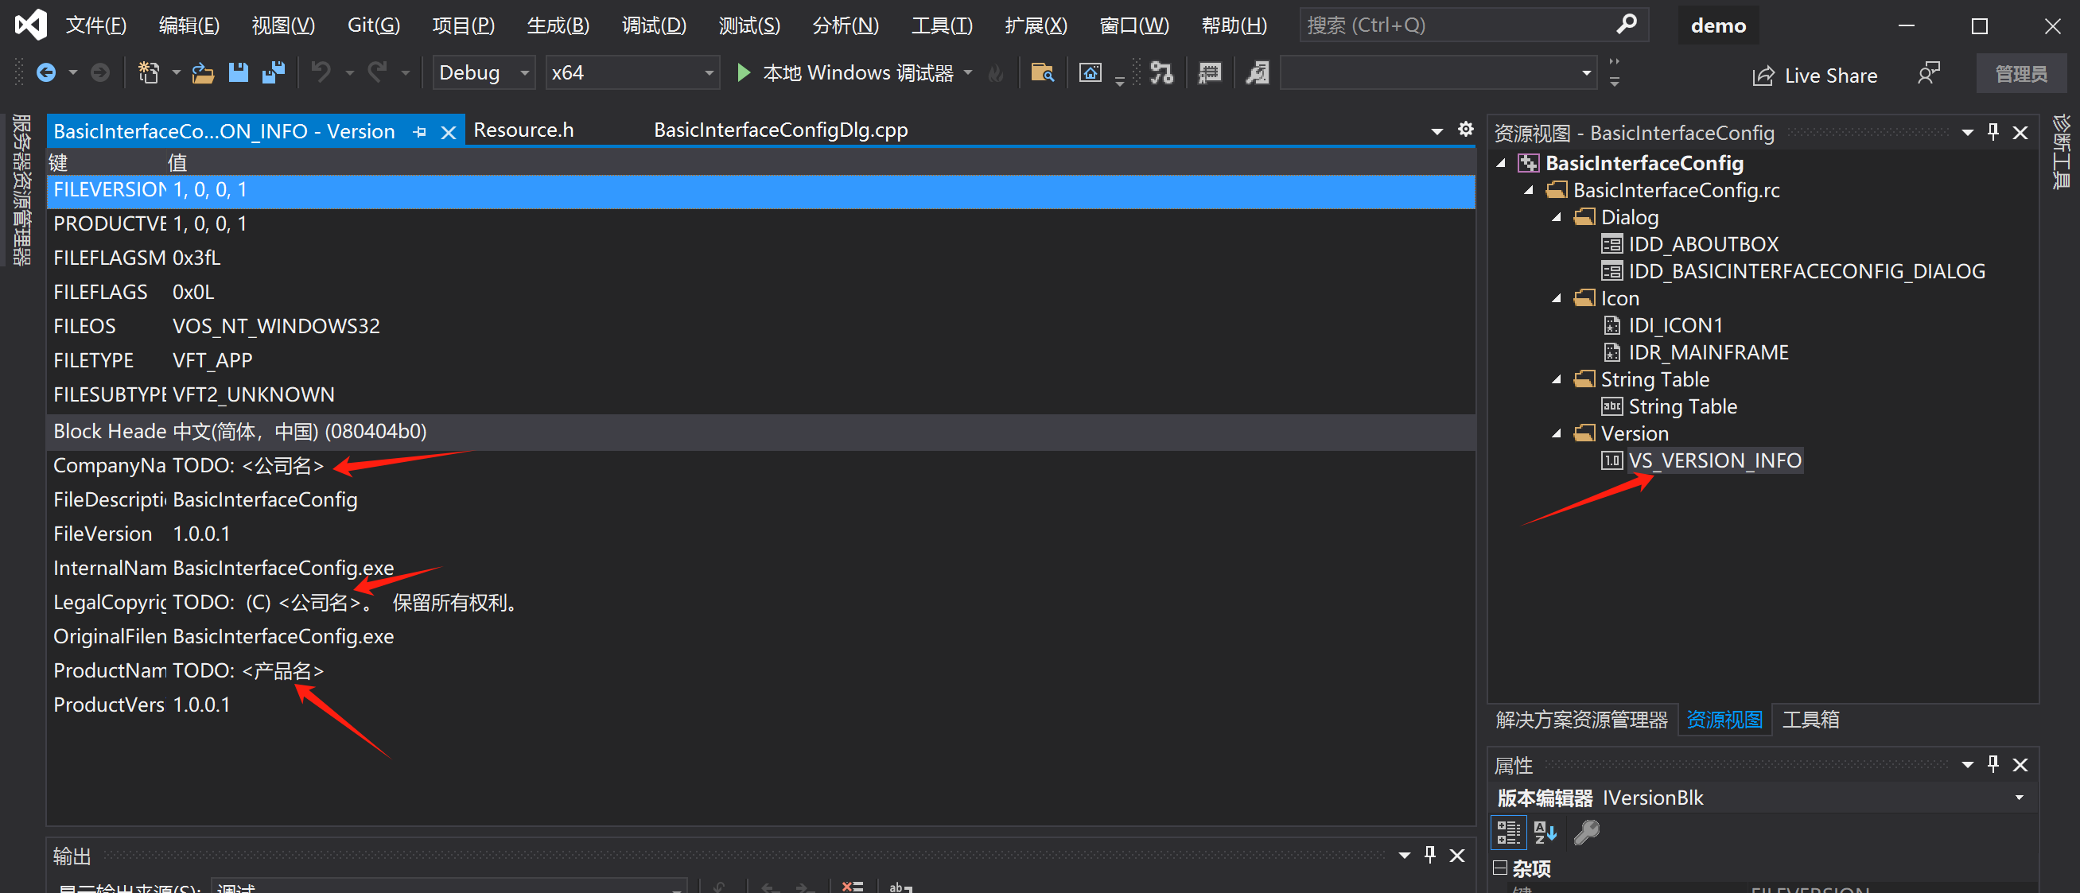Select IDD_ABOUTBOX in the resource tree
2080x893 pixels.
1702,244
